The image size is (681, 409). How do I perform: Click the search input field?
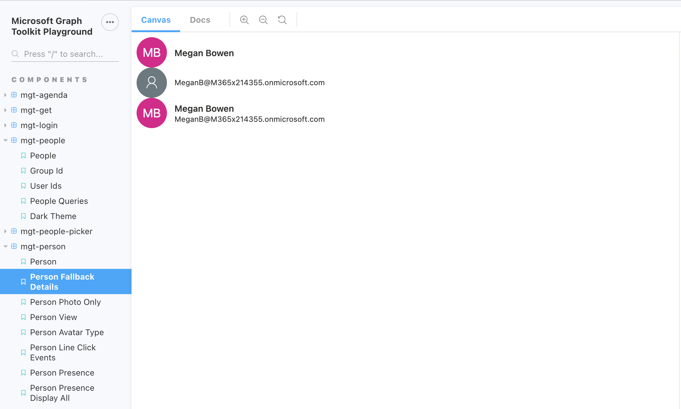(63, 54)
